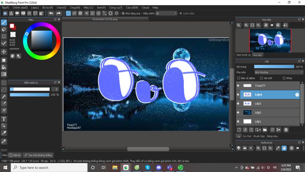The height and width of the screenshot is (172, 305).
Task: Open the Cửa sổ(W) menu
Action: (132, 7)
